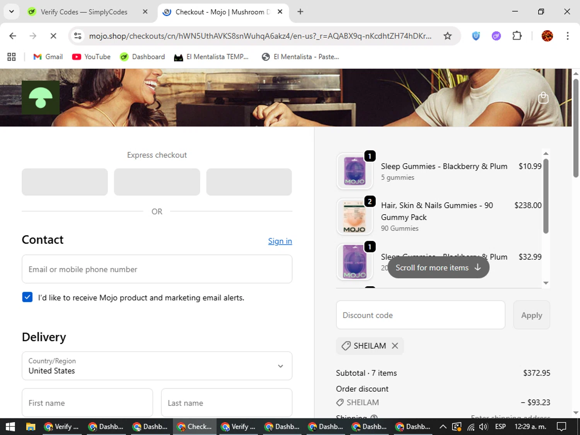Click the 12:29 a. m. clock
The image size is (580, 435).
click(x=531, y=426)
